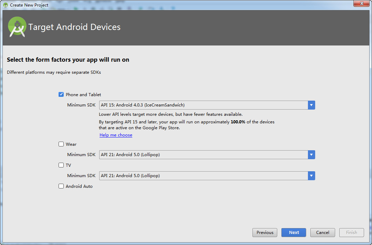Click the Minimum SDK label under TV
The image size is (372, 245).
tap(81, 176)
